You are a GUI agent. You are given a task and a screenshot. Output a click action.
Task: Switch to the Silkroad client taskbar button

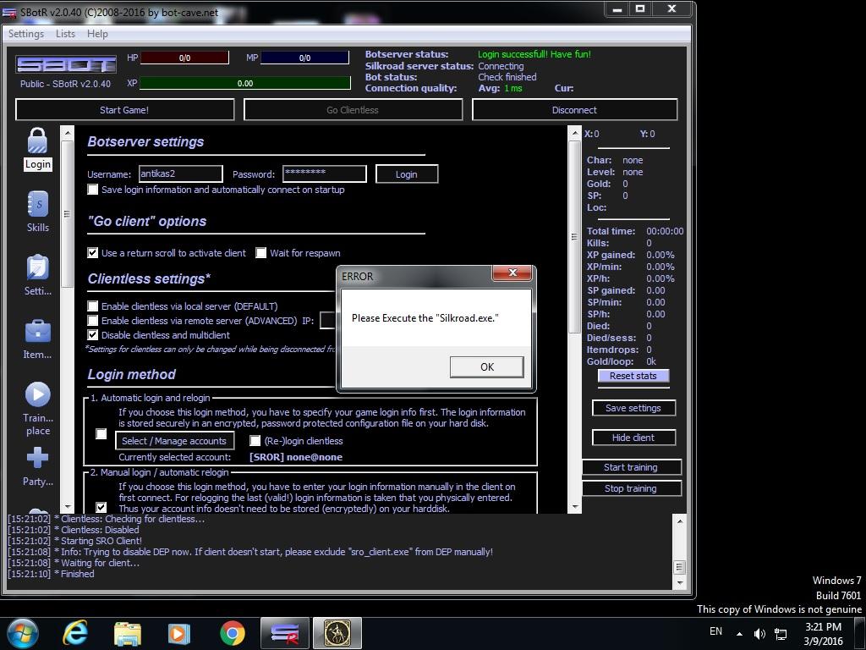pos(337,633)
